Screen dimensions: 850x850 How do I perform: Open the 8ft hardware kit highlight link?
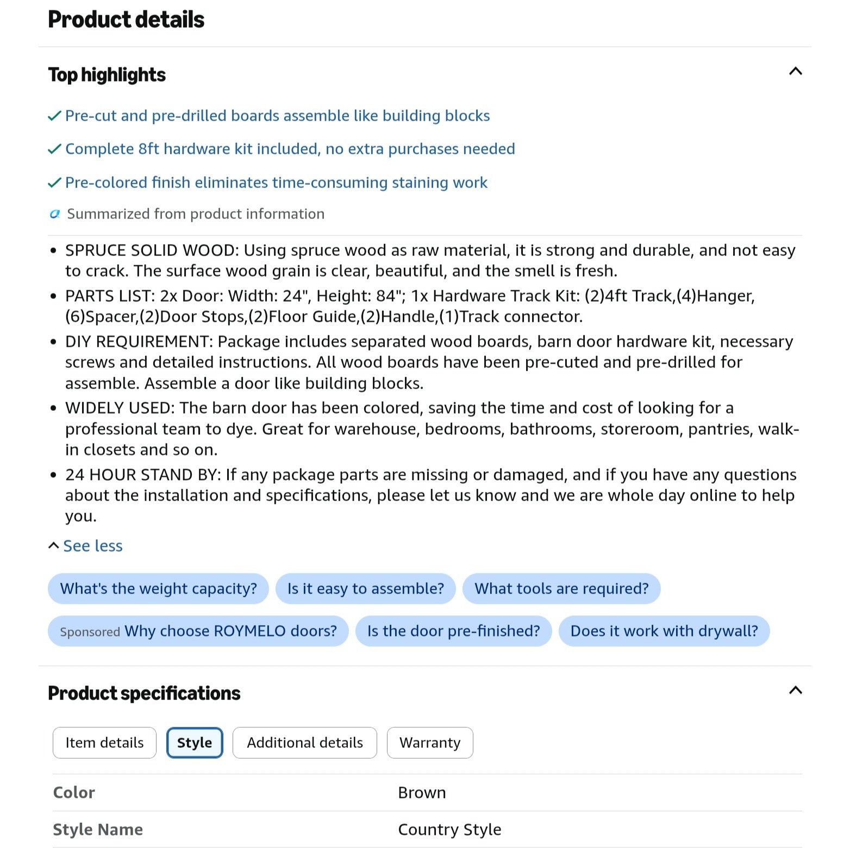click(290, 149)
